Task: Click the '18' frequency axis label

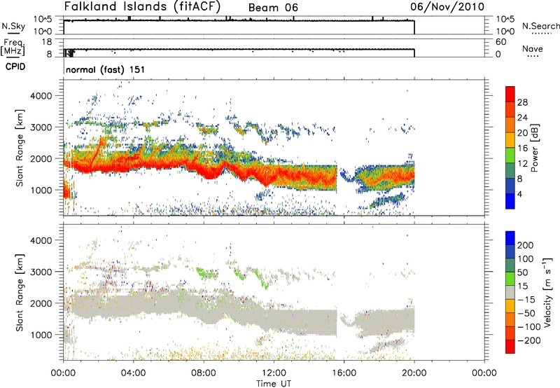Action: click(47, 42)
